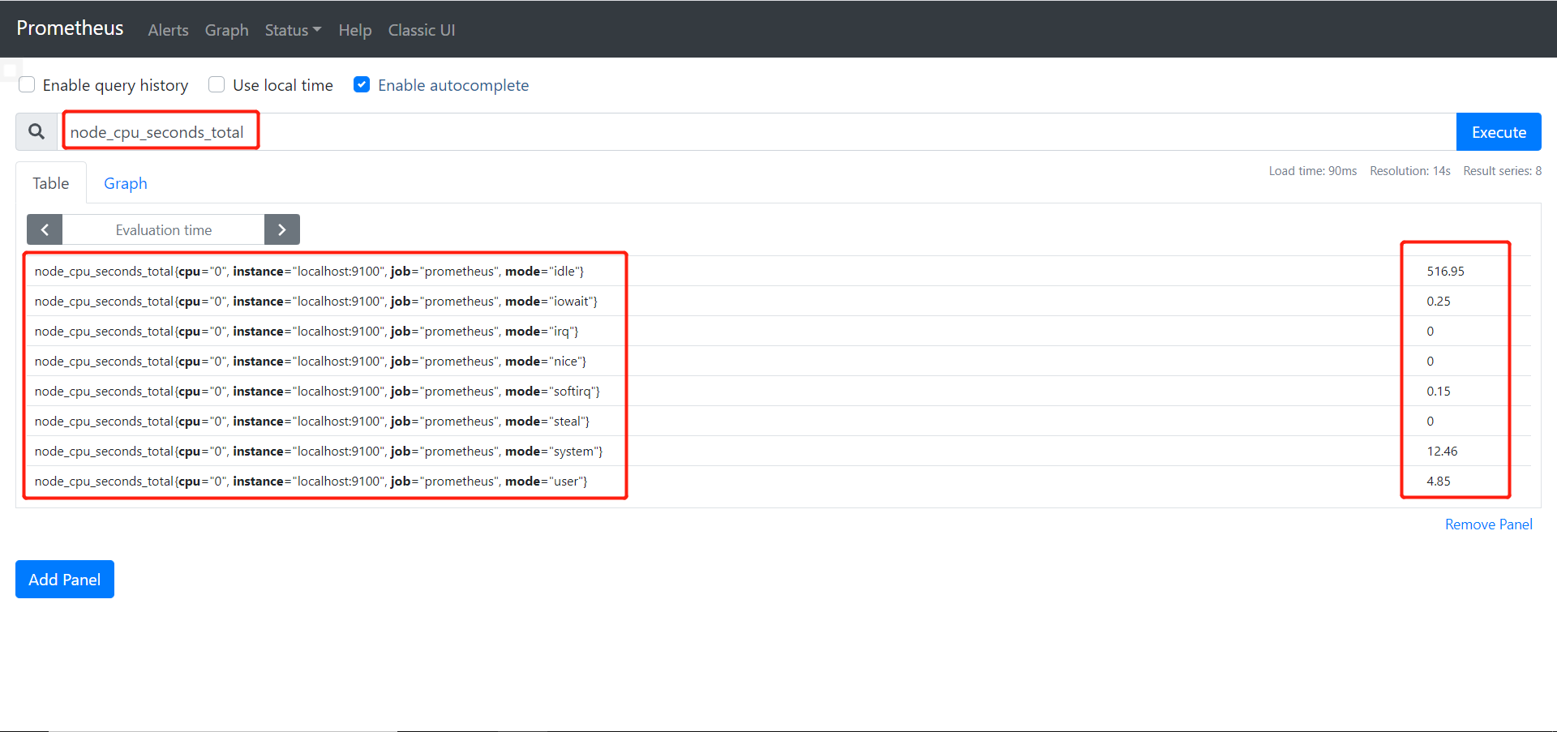Click the Evaluation time input field
The width and height of the screenshot is (1557, 732).
coord(164,229)
